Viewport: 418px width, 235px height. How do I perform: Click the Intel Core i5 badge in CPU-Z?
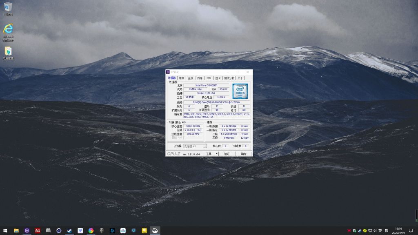pyautogui.click(x=239, y=91)
